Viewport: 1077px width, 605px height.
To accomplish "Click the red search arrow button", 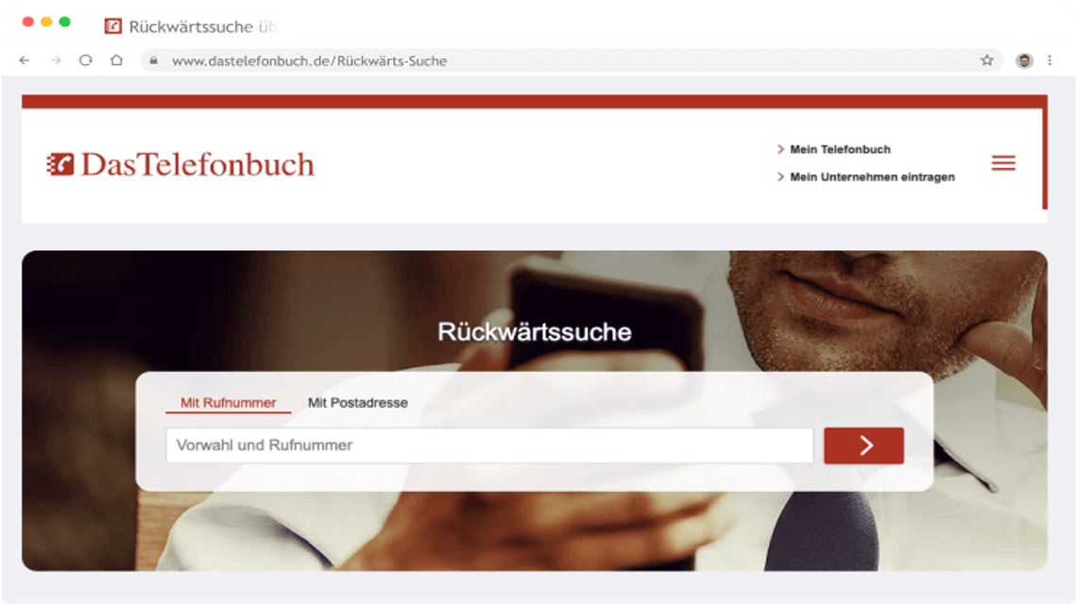I will (x=863, y=445).
